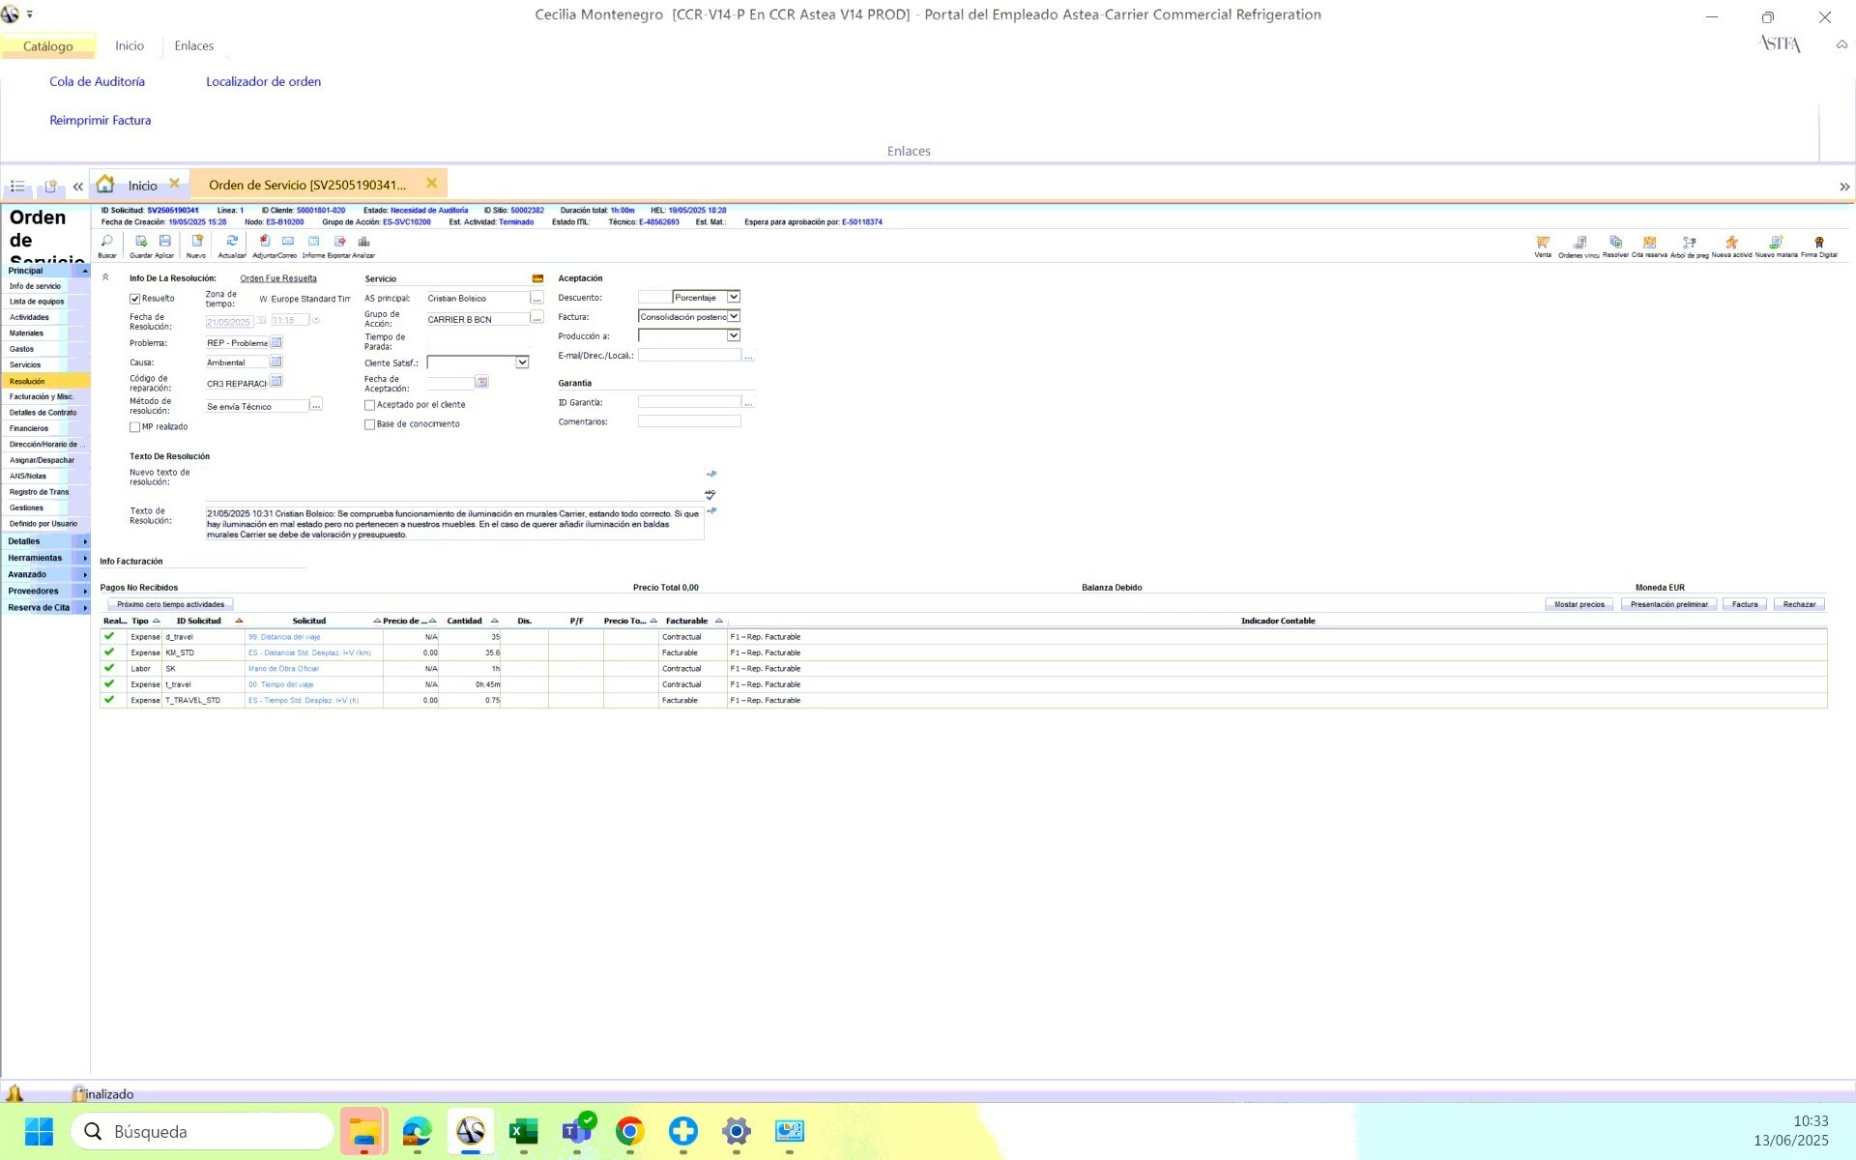Open the Porcentaje discount type dropdown
The height and width of the screenshot is (1160, 1856).
pos(734,297)
